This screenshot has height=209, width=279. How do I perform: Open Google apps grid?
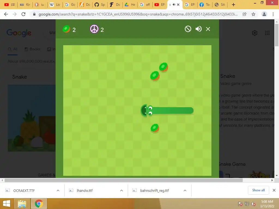tap(267, 33)
